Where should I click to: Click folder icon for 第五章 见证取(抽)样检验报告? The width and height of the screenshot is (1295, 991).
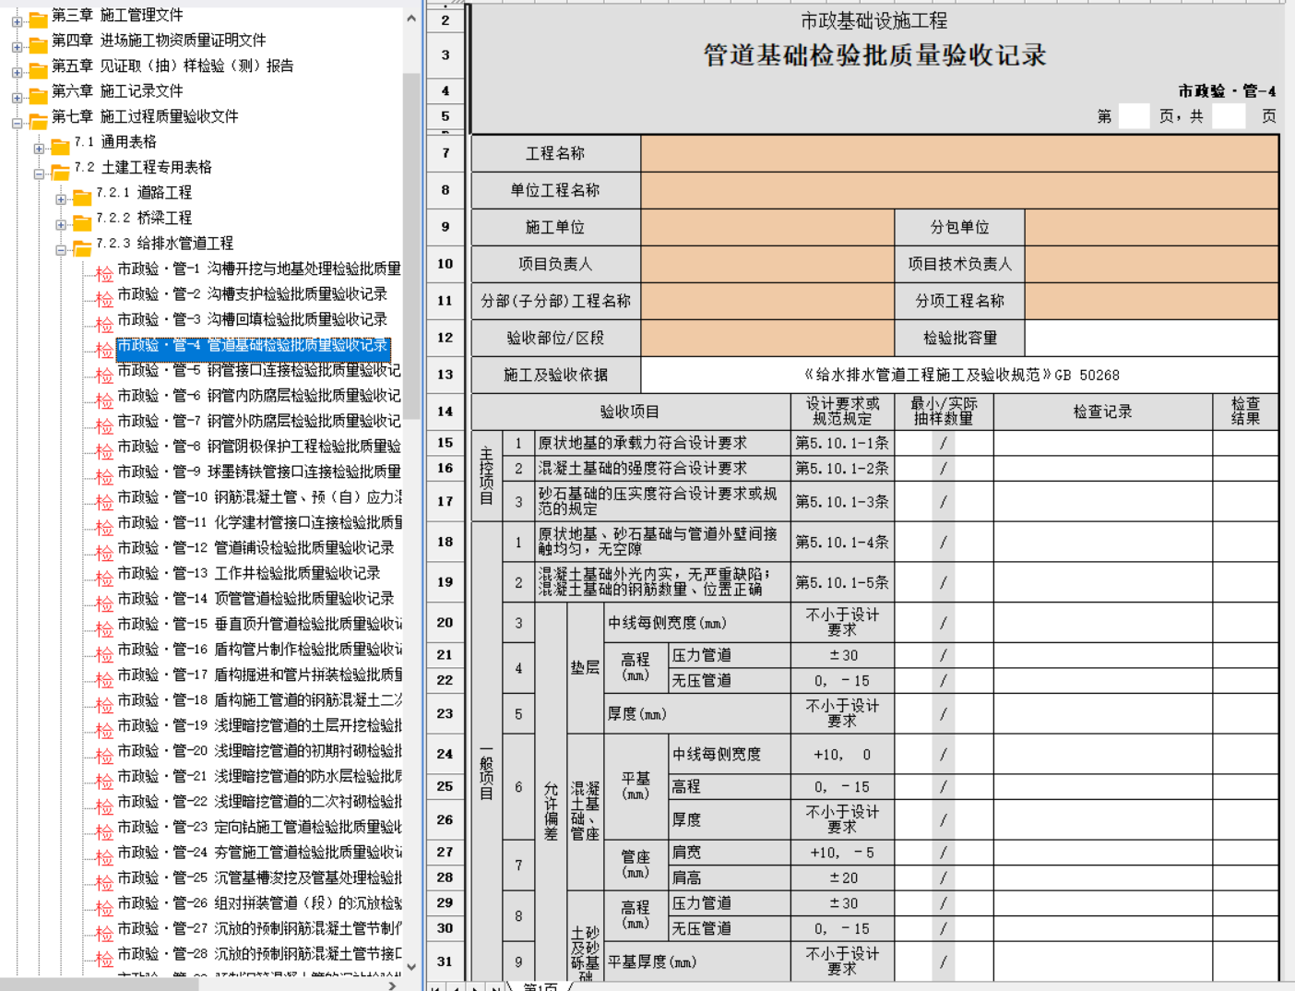pos(38,70)
